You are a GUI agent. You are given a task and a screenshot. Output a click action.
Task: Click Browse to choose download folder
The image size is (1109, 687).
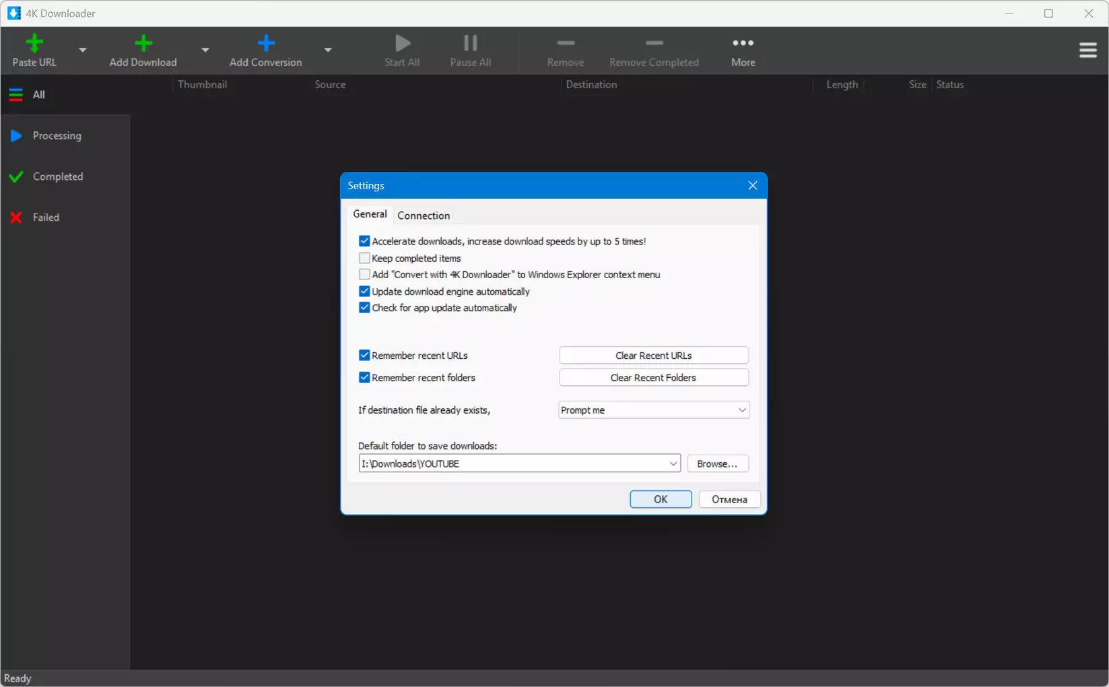tap(718, 464)
